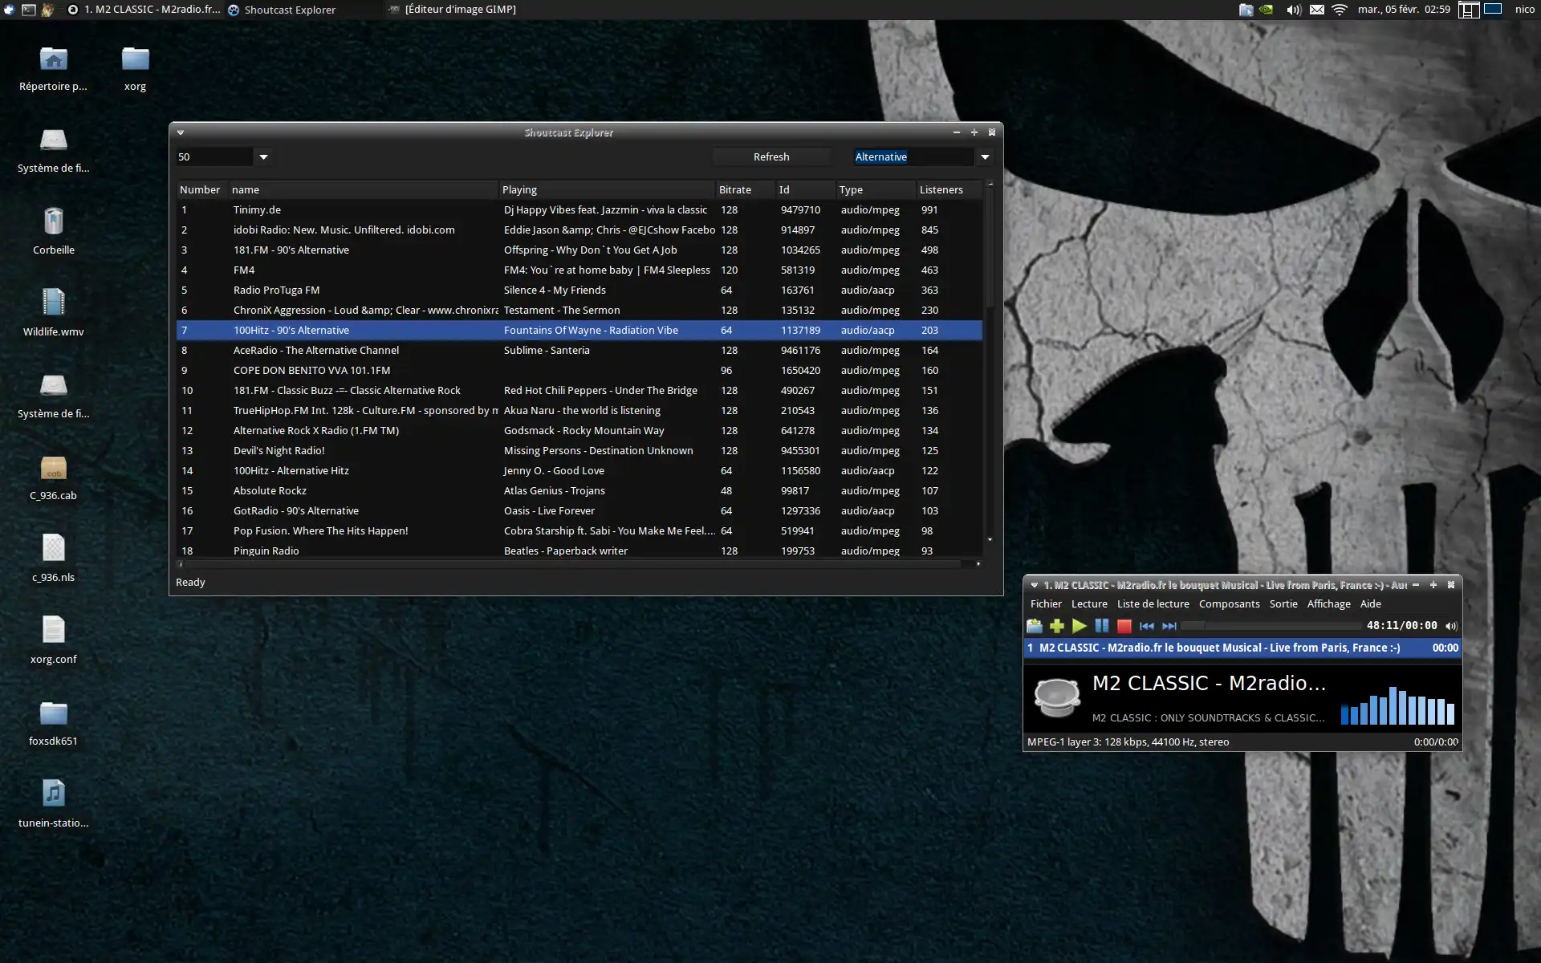The image size is (1541, 963).
Task: Open the Shoutcast Explorer window menu arrow
Action: (x=181, y=132)
